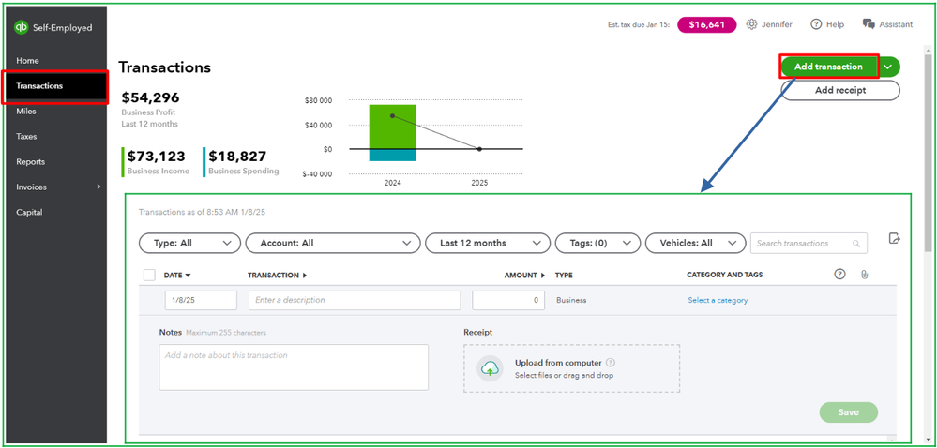Click the magnifier icon in search box
This screenshot has height=448, width=937.
pyautogui.click(x=856, y=244)
